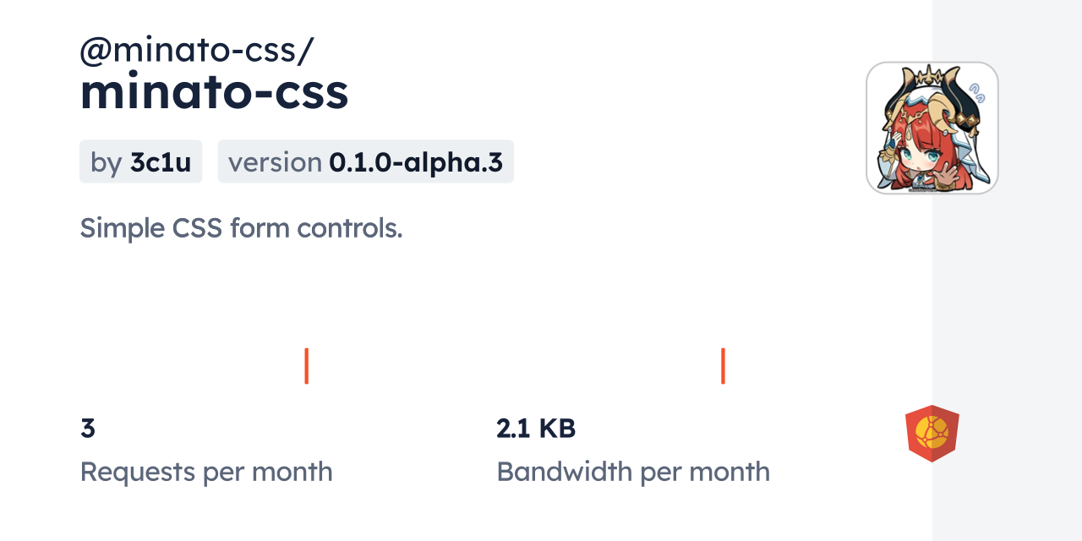The image size is (1082, 541).
Task: Open the bold minato-css package title
Action: pyautogui.click(x=214, y=93)
